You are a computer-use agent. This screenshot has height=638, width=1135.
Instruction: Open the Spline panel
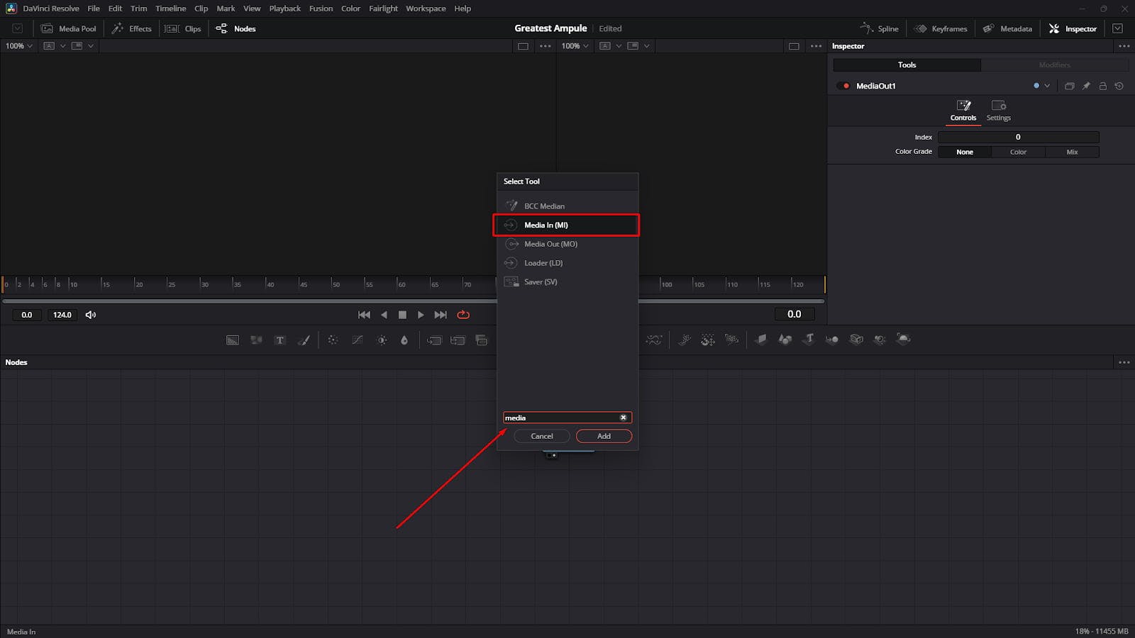point(880,28)
